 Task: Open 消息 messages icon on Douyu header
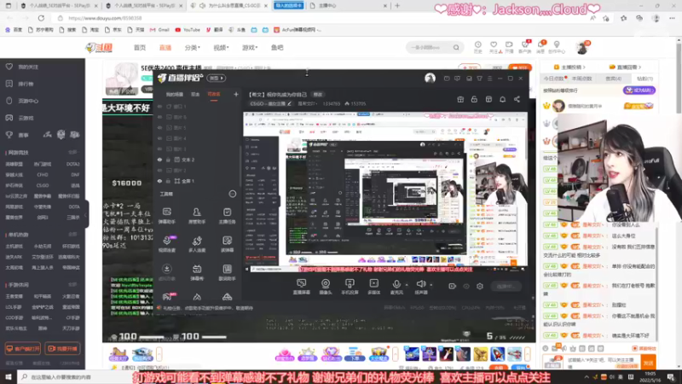pos(540,47)
